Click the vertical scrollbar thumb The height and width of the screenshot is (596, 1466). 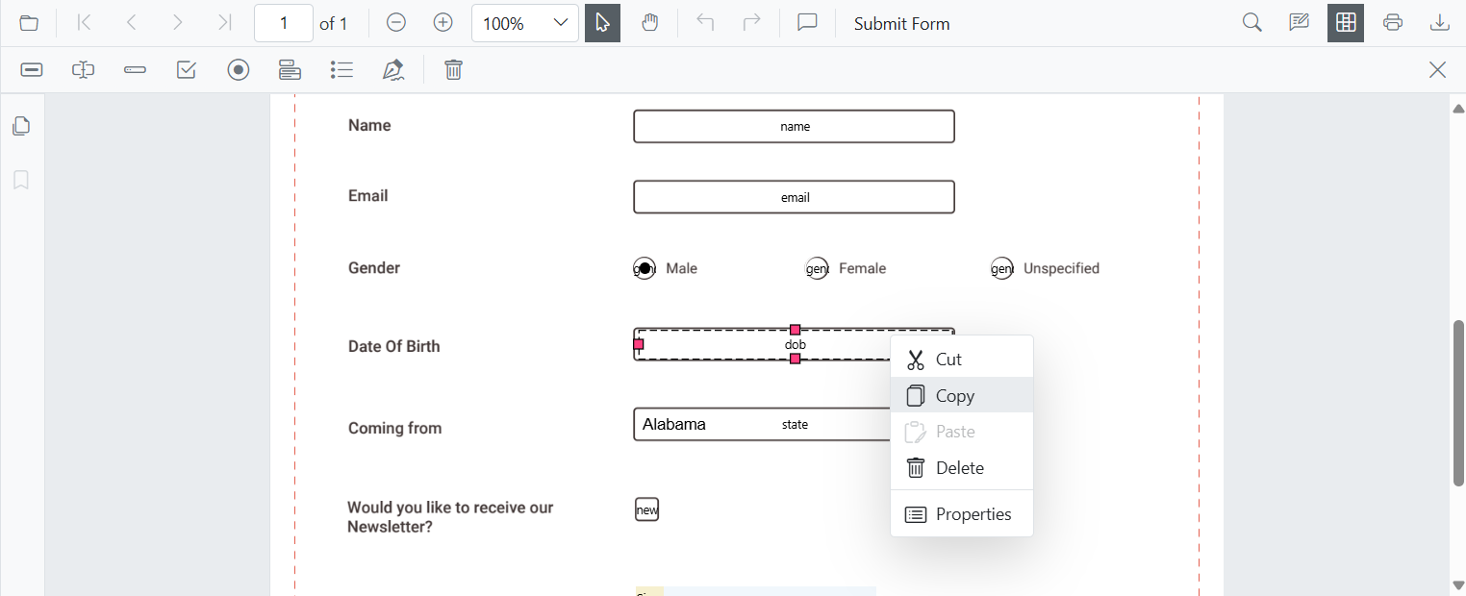coord(1458,403)
